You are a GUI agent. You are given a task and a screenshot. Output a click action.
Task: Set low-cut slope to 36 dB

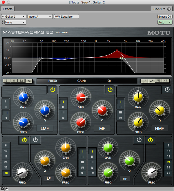pos(6,173)
